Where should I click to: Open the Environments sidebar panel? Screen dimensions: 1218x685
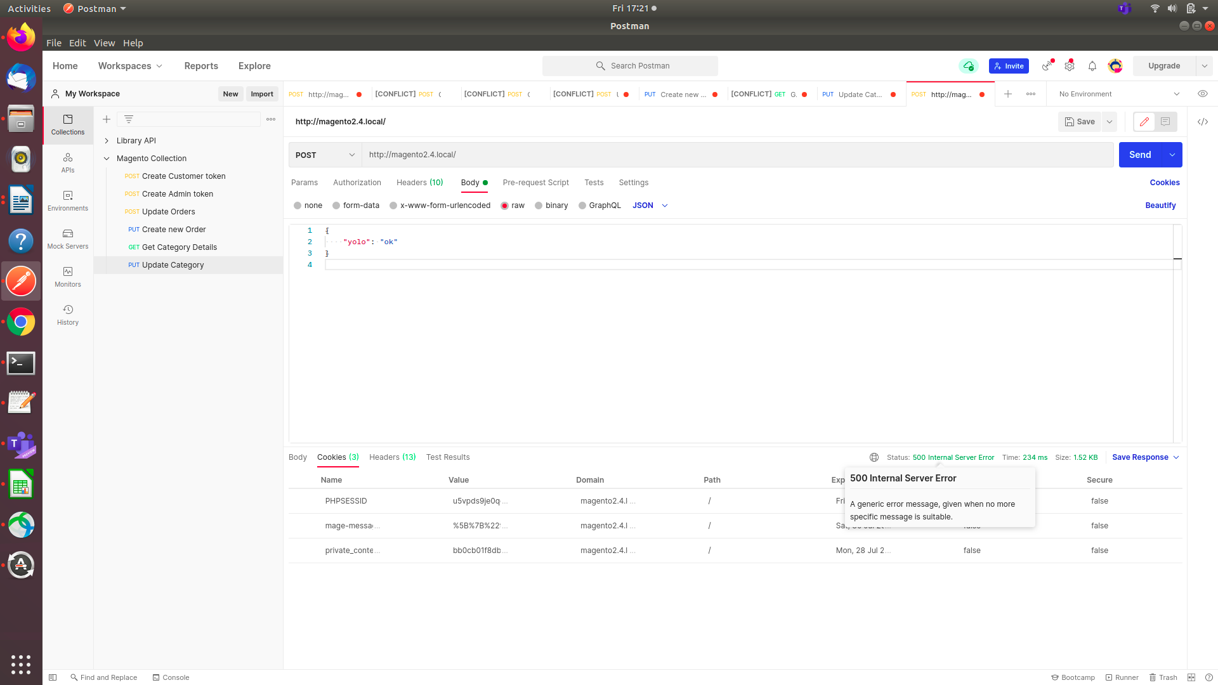pos(68,200)
